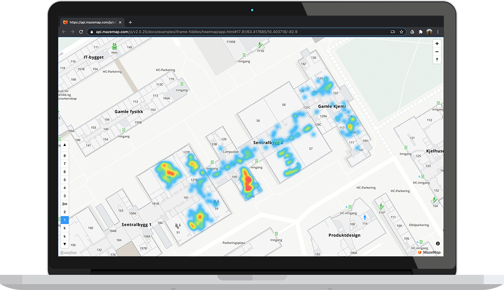Image resolution: width=504 pixels, height=290 pixels.
Task: Click the Inngang entrance icon below F100B
Action: tap(244, 55)
